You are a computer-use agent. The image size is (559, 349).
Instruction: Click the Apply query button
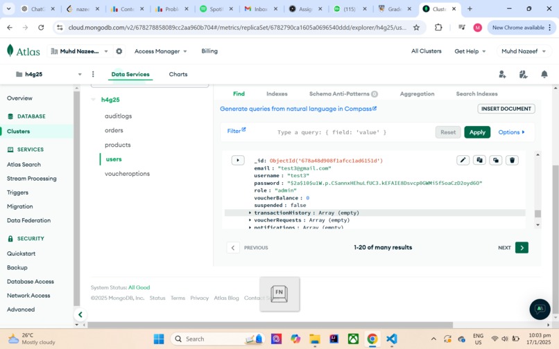477,132
